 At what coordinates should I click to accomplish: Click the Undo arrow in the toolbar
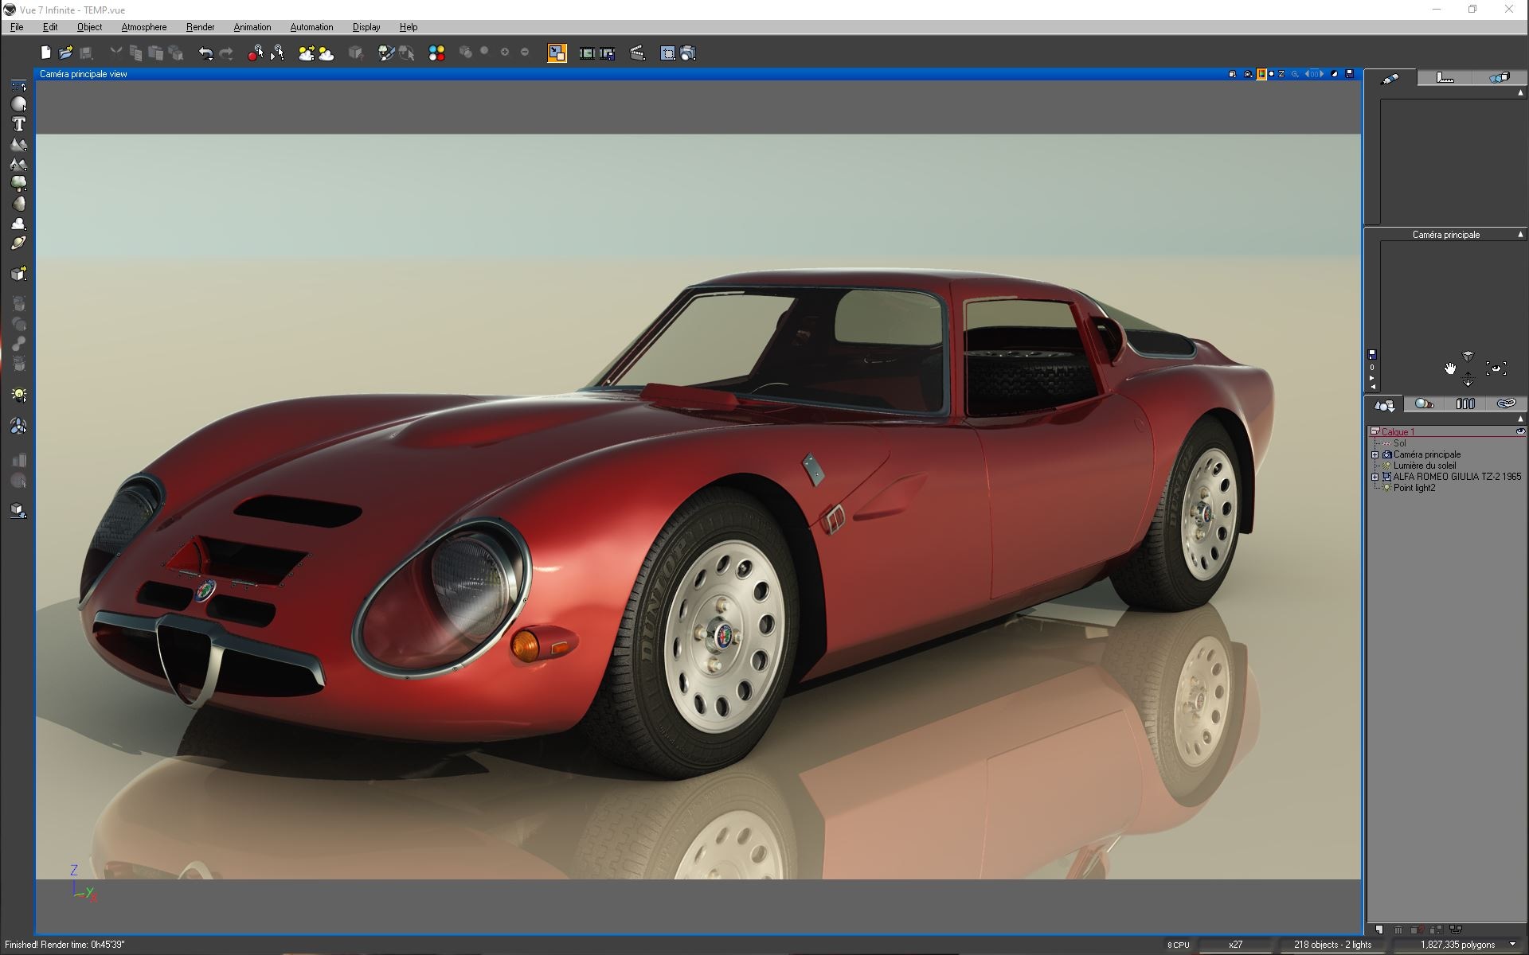[x=205, y=53]
